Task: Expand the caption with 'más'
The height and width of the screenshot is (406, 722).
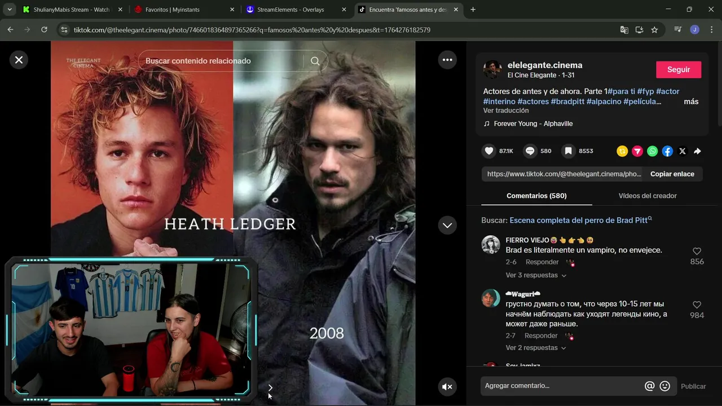Action: pyautogui.click(x=691, y=101)
